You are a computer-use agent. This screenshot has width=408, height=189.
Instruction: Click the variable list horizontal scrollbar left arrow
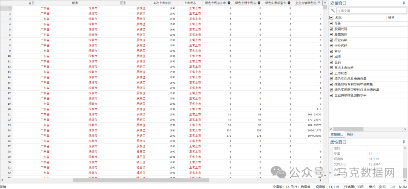[x=331, y=129]
